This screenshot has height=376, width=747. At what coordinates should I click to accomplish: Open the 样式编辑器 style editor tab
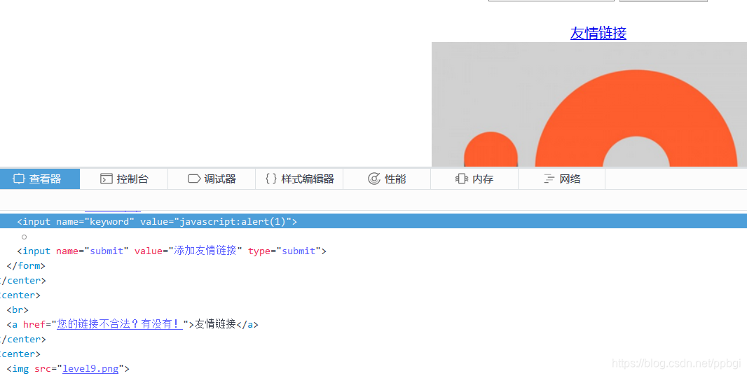(299, 179)
